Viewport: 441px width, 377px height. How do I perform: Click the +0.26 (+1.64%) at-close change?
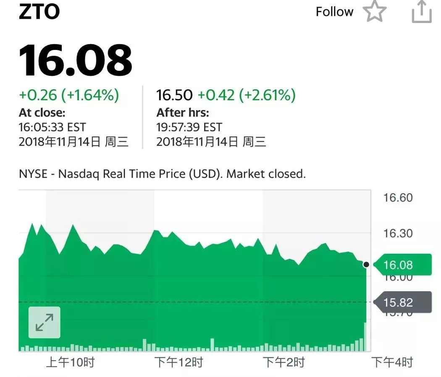coord(69,95)
